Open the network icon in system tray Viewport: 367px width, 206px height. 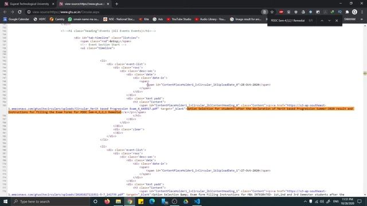tap(317, 201)
